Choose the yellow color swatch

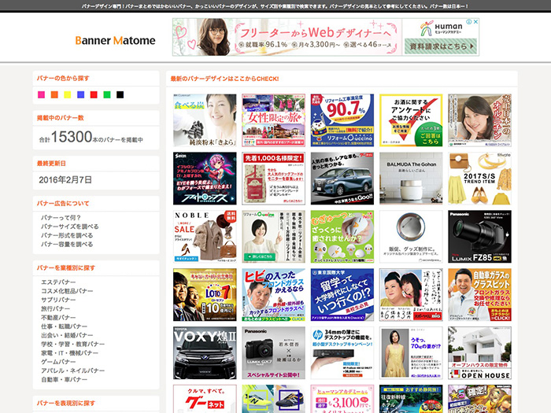pos(68,95)
